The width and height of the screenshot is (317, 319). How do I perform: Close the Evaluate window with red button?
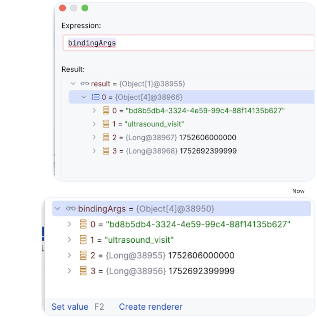point(62,8)
